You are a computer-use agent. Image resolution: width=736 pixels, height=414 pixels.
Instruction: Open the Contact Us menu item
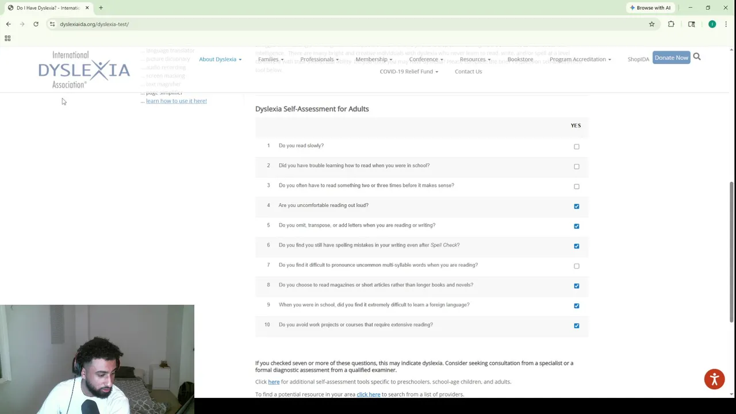coord(468,71)
